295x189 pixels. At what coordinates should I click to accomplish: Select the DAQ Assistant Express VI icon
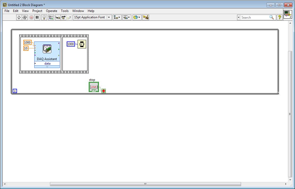click(47, 49)
